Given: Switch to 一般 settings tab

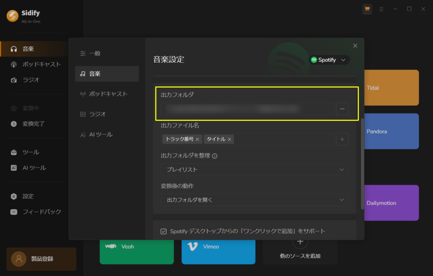Looking at the screenshot, I should coord(107,54).
